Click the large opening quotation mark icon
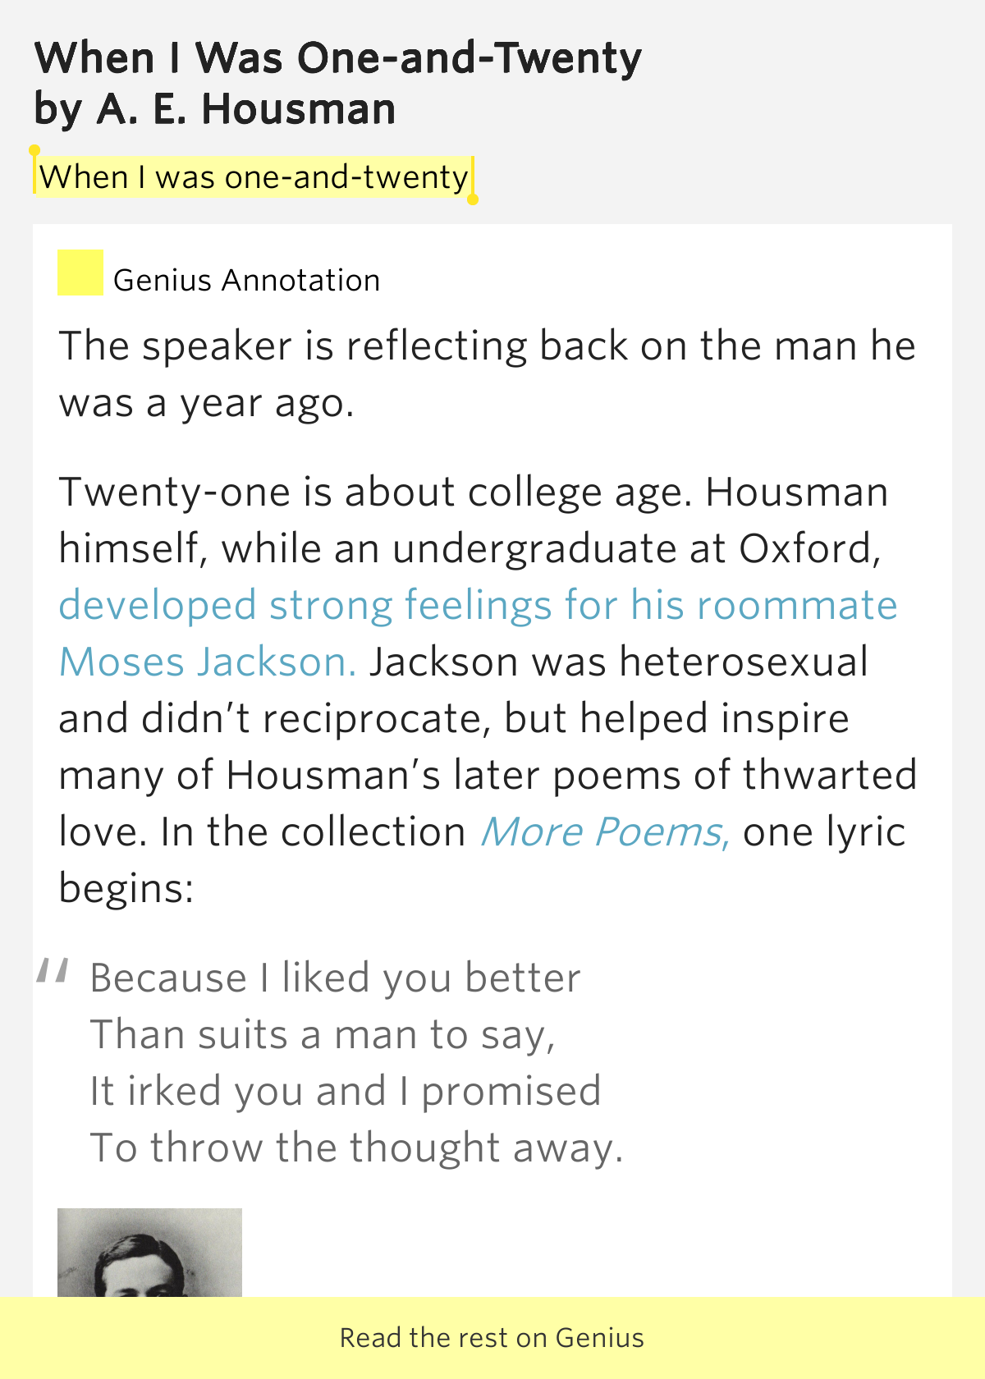The width and height of the screenshot is (985, 1379). [53, 970]
